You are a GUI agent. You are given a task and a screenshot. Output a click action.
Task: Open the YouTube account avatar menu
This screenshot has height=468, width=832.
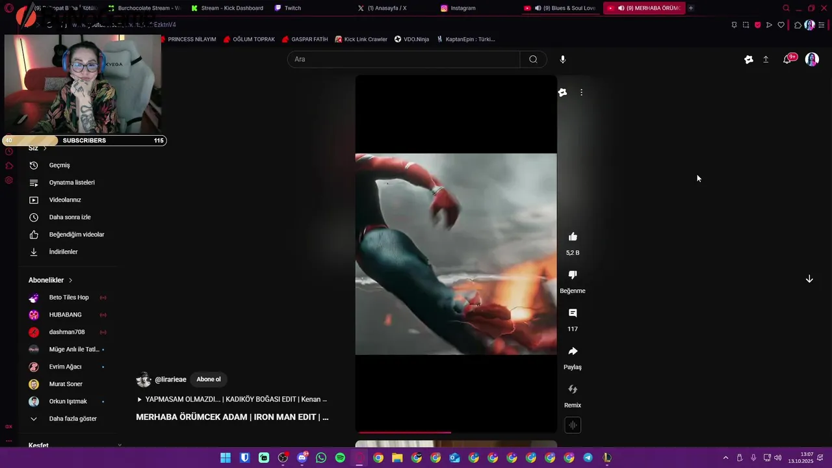pyautogui.click(x=812, y=59)
